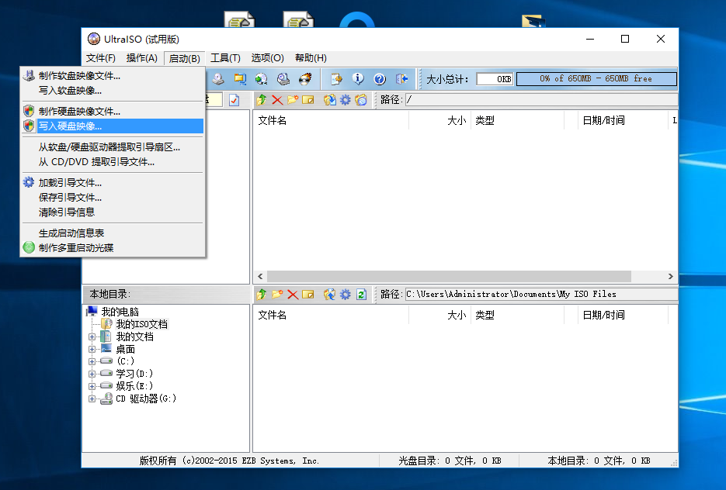Choose 清除引导信息 menu entry

113,212
